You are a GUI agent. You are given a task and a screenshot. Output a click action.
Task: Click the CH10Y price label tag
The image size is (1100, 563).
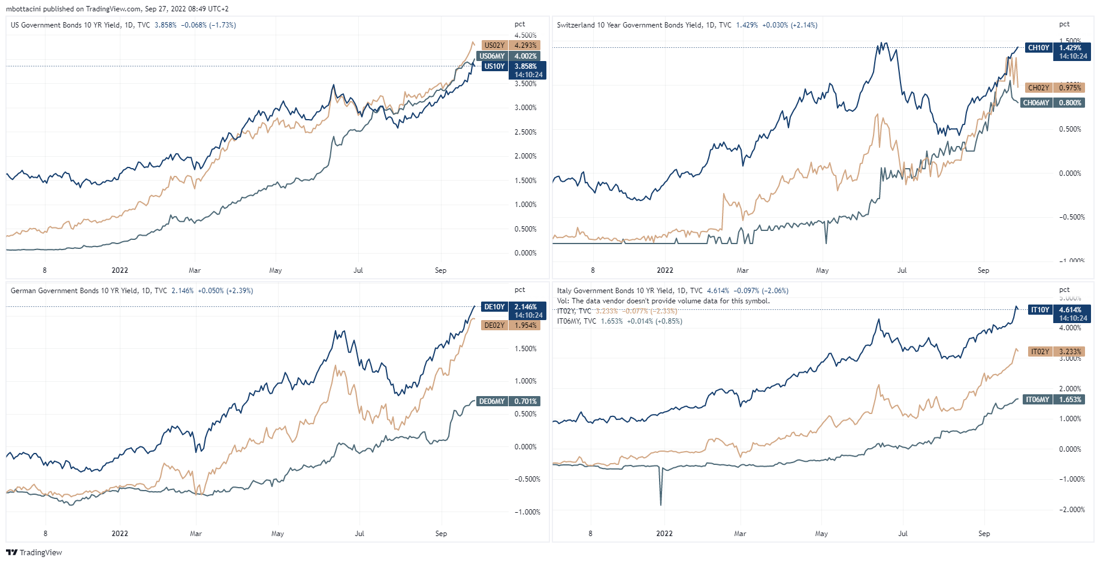click(1038, 48)
